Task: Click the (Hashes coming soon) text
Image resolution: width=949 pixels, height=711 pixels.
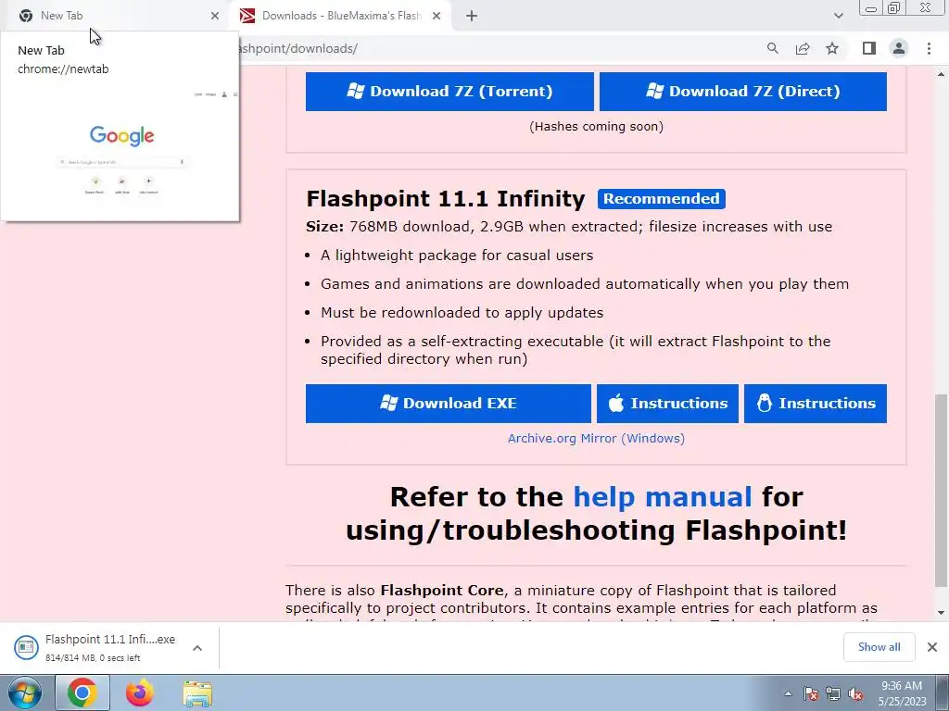Action: [x=596, y=126]
